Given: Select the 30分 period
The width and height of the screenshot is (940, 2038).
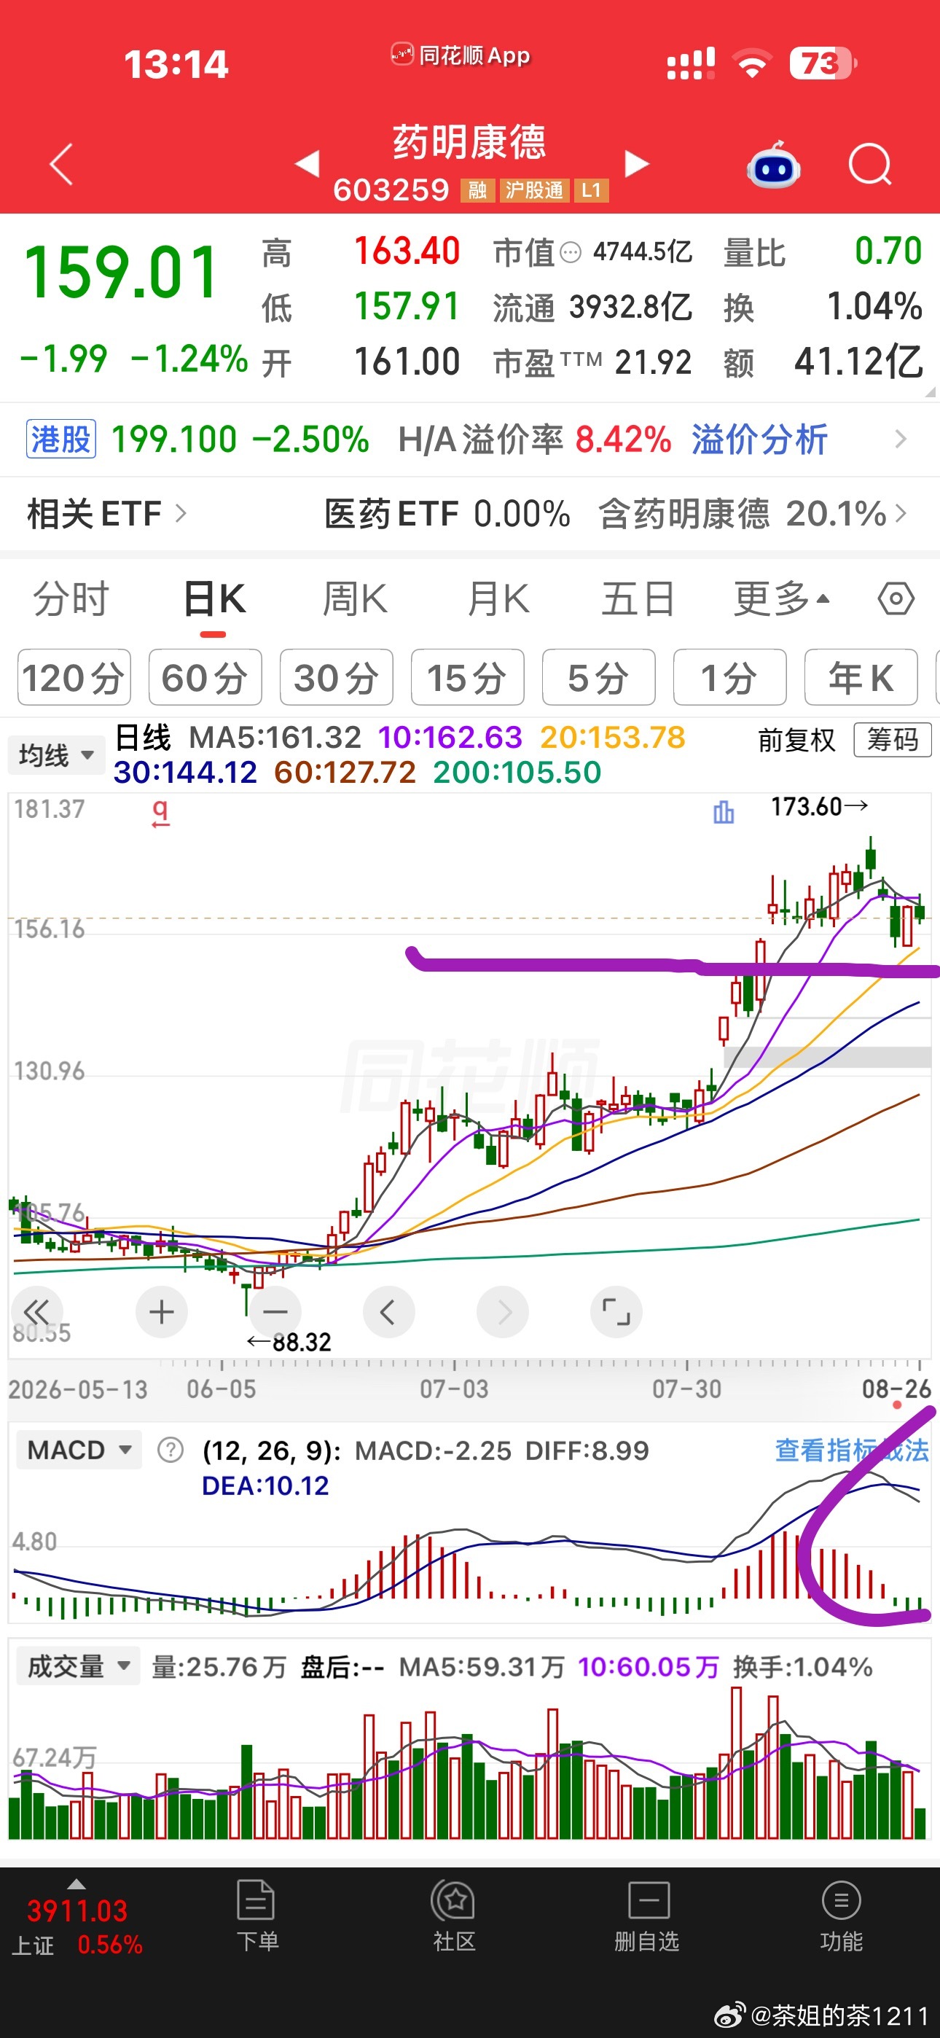Looking at the screenshot, I should 336,677.
